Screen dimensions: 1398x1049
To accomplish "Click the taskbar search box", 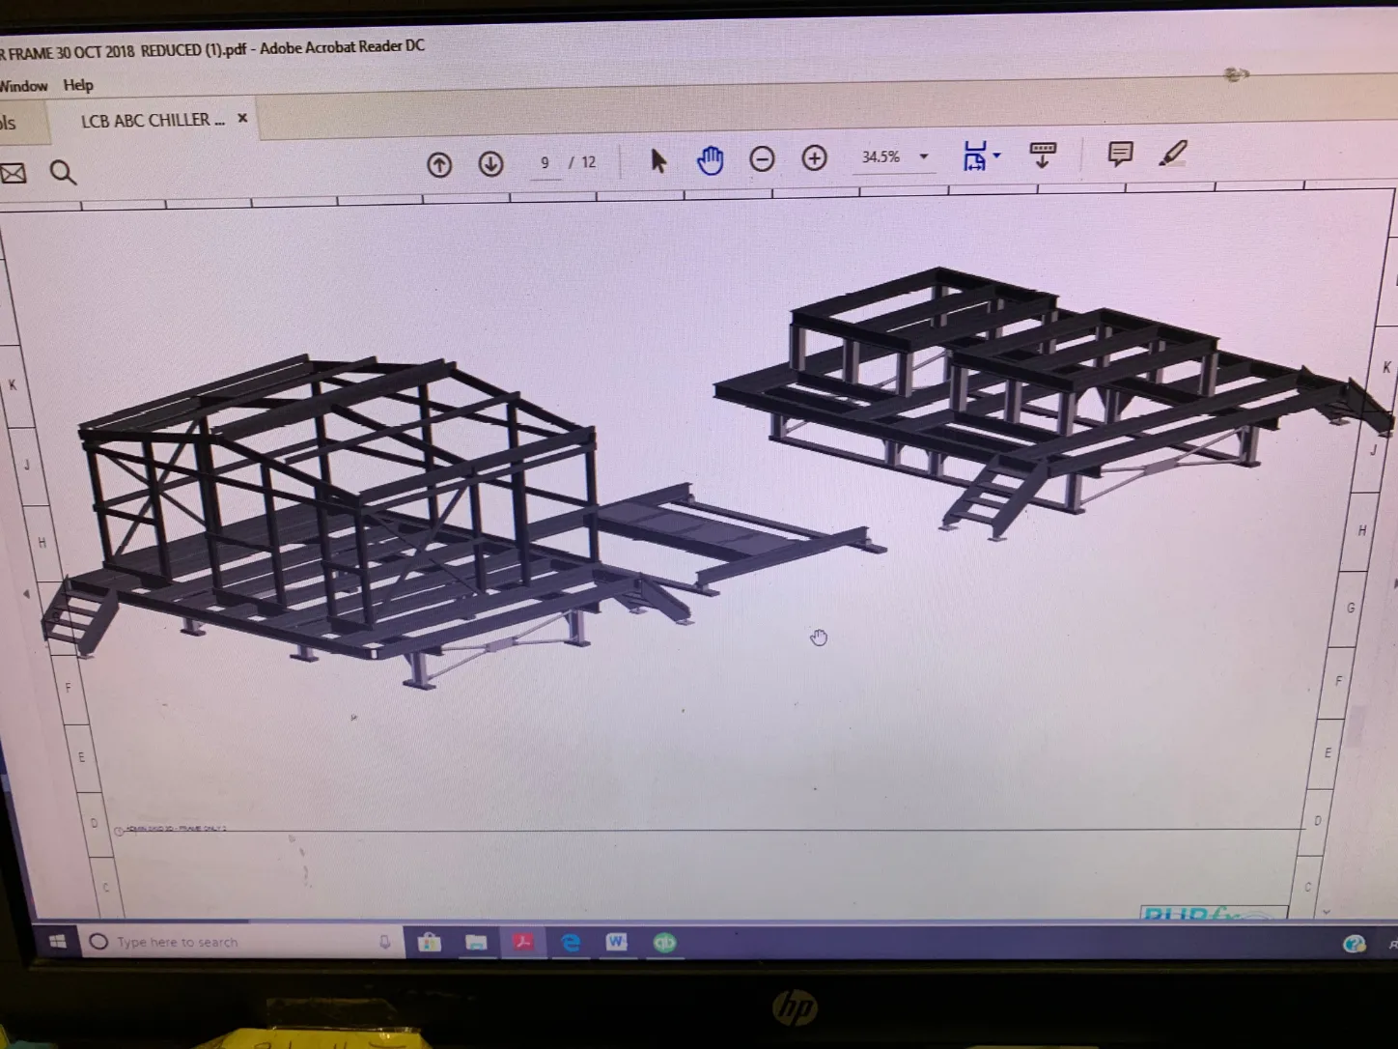I will (241, 942).
